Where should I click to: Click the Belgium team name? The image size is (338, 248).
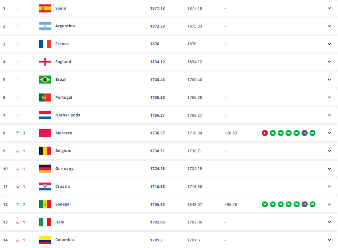point(63,151)
